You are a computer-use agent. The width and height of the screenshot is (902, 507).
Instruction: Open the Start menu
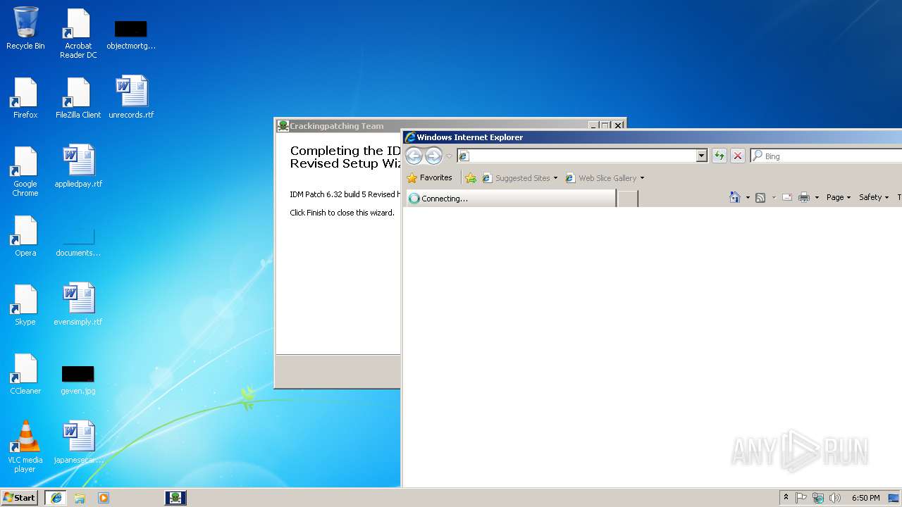[20, 497]
